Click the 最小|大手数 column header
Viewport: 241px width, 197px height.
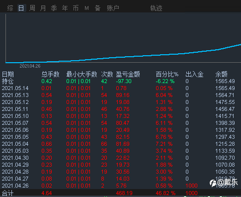81,74
